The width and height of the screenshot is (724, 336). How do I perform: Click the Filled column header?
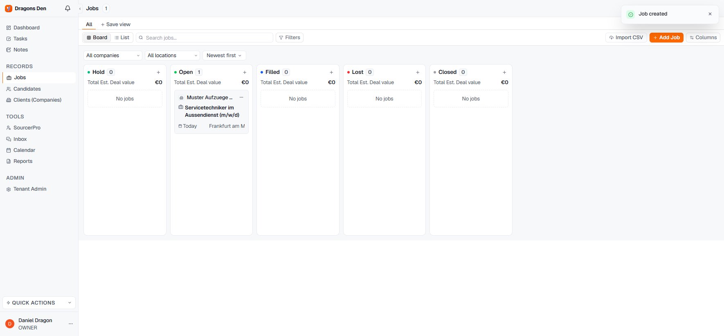(x=272, y=72)
